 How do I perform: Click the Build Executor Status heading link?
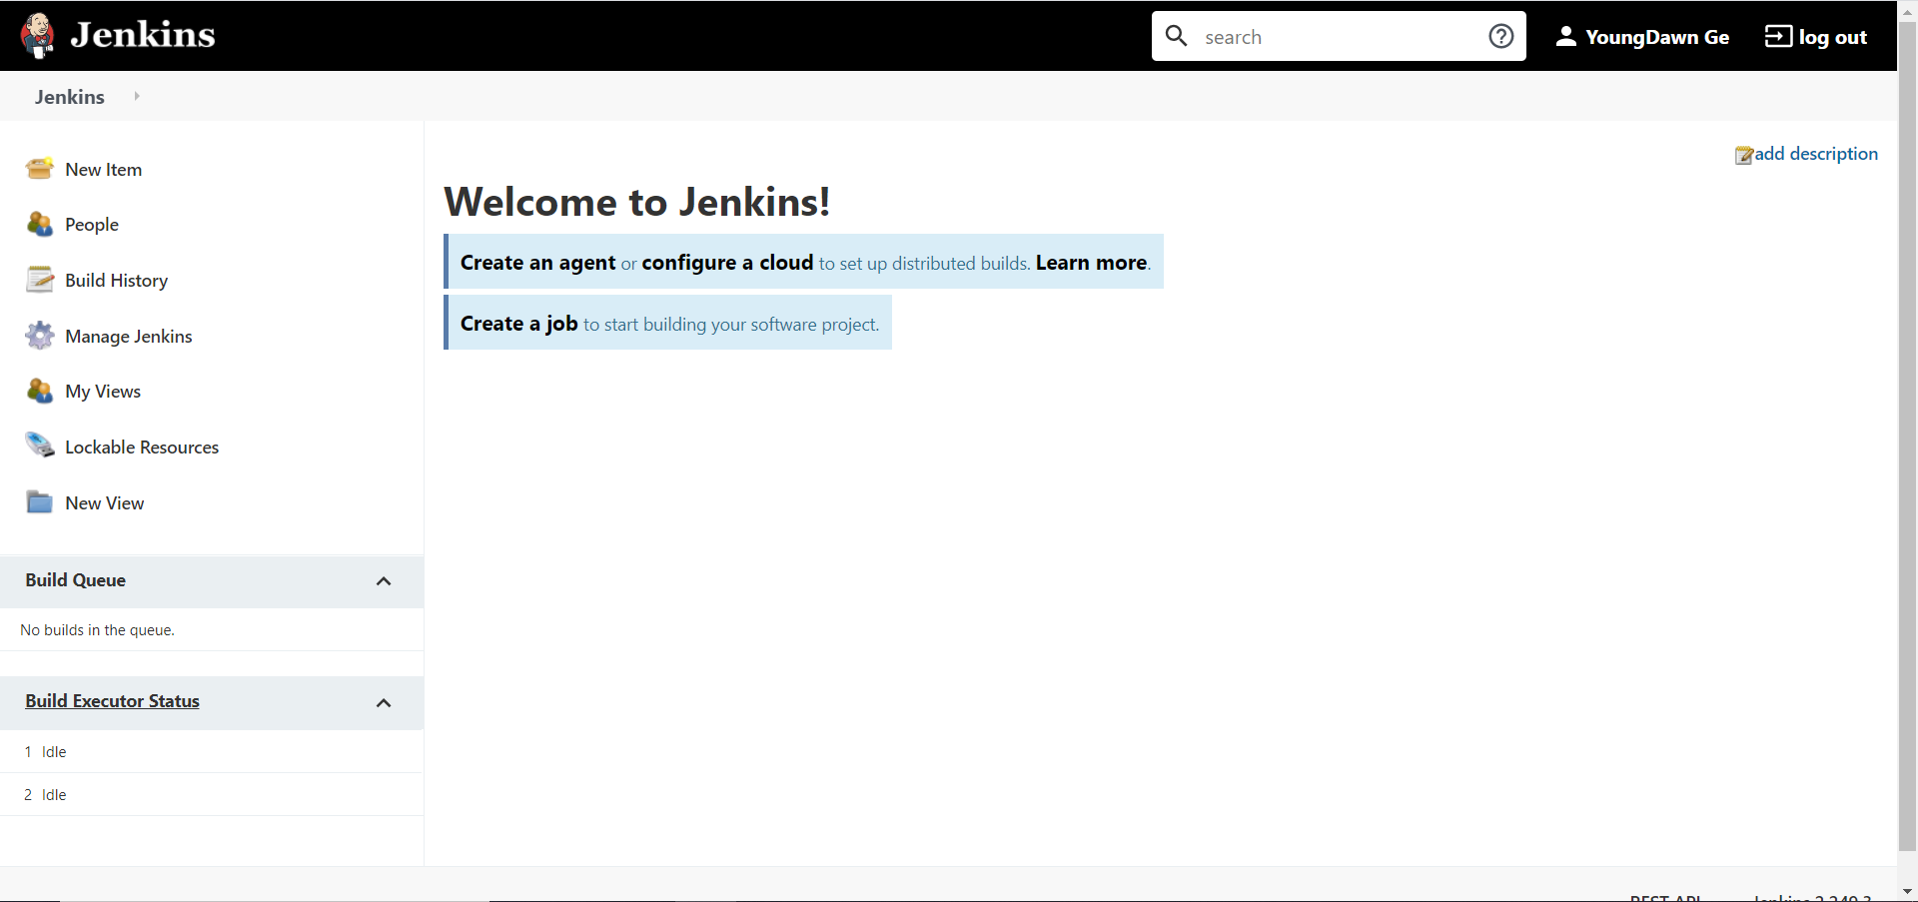coord(112,700)
